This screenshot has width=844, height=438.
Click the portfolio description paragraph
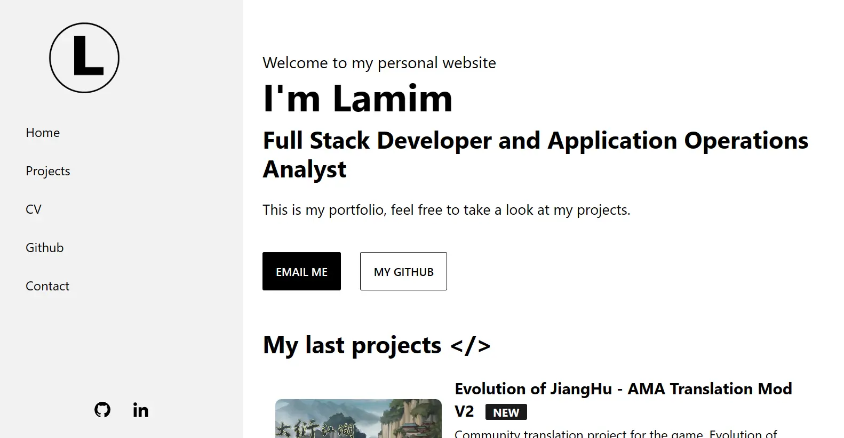(x=446, y=209)
